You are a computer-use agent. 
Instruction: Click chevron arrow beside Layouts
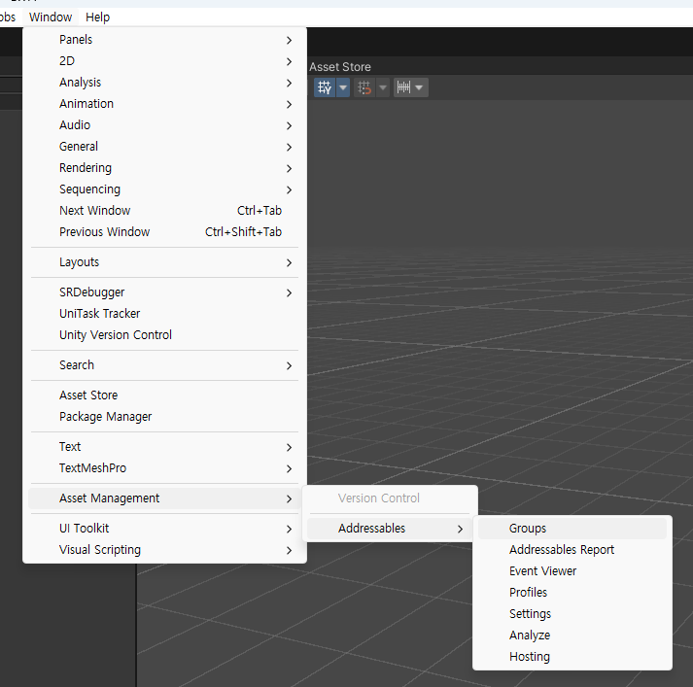tap(289, 263)
